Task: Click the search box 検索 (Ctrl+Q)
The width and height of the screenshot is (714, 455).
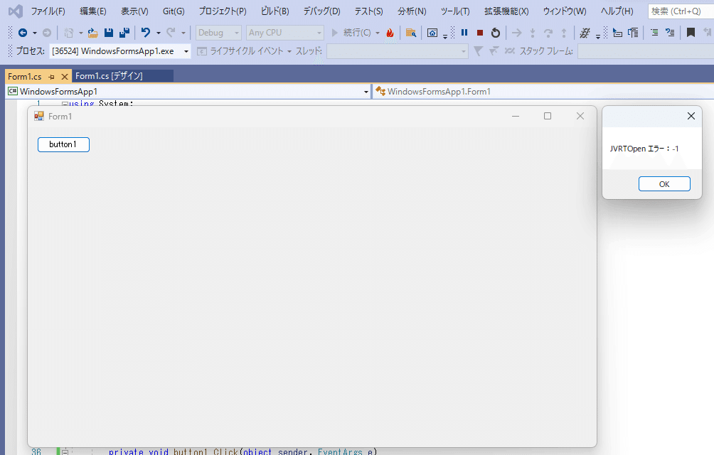Action: click(x=681, y=11)
